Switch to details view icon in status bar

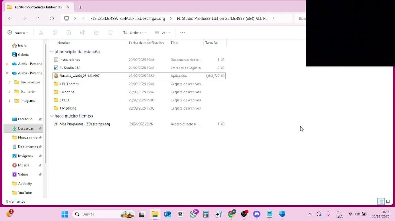(381, 201)
